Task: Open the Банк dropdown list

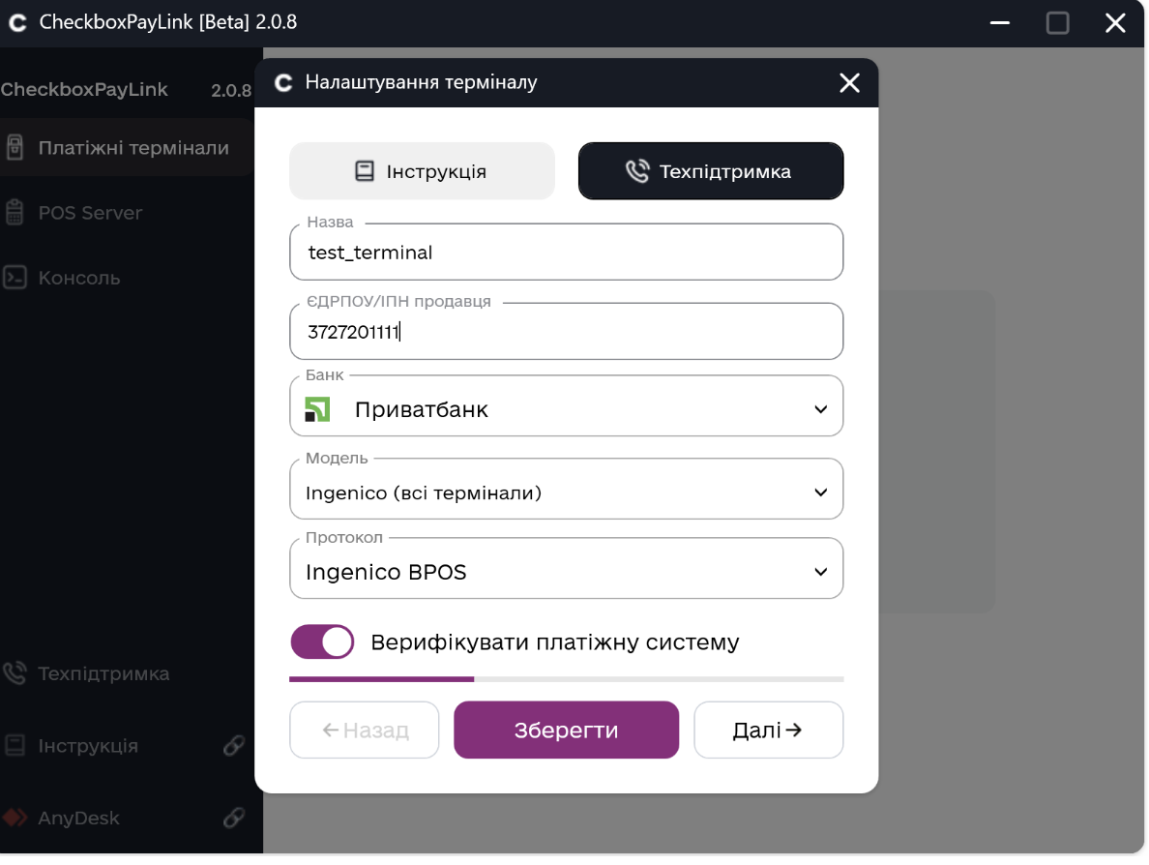Action: 820,409
